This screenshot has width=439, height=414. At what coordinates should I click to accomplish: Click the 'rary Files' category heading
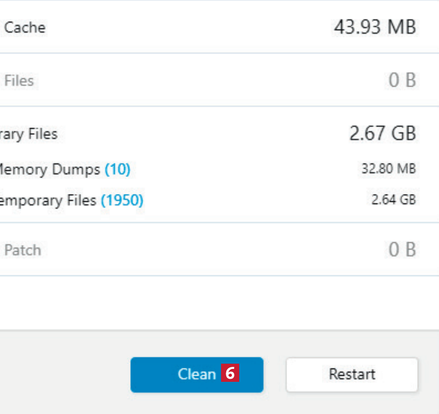[x=29, y=135]
